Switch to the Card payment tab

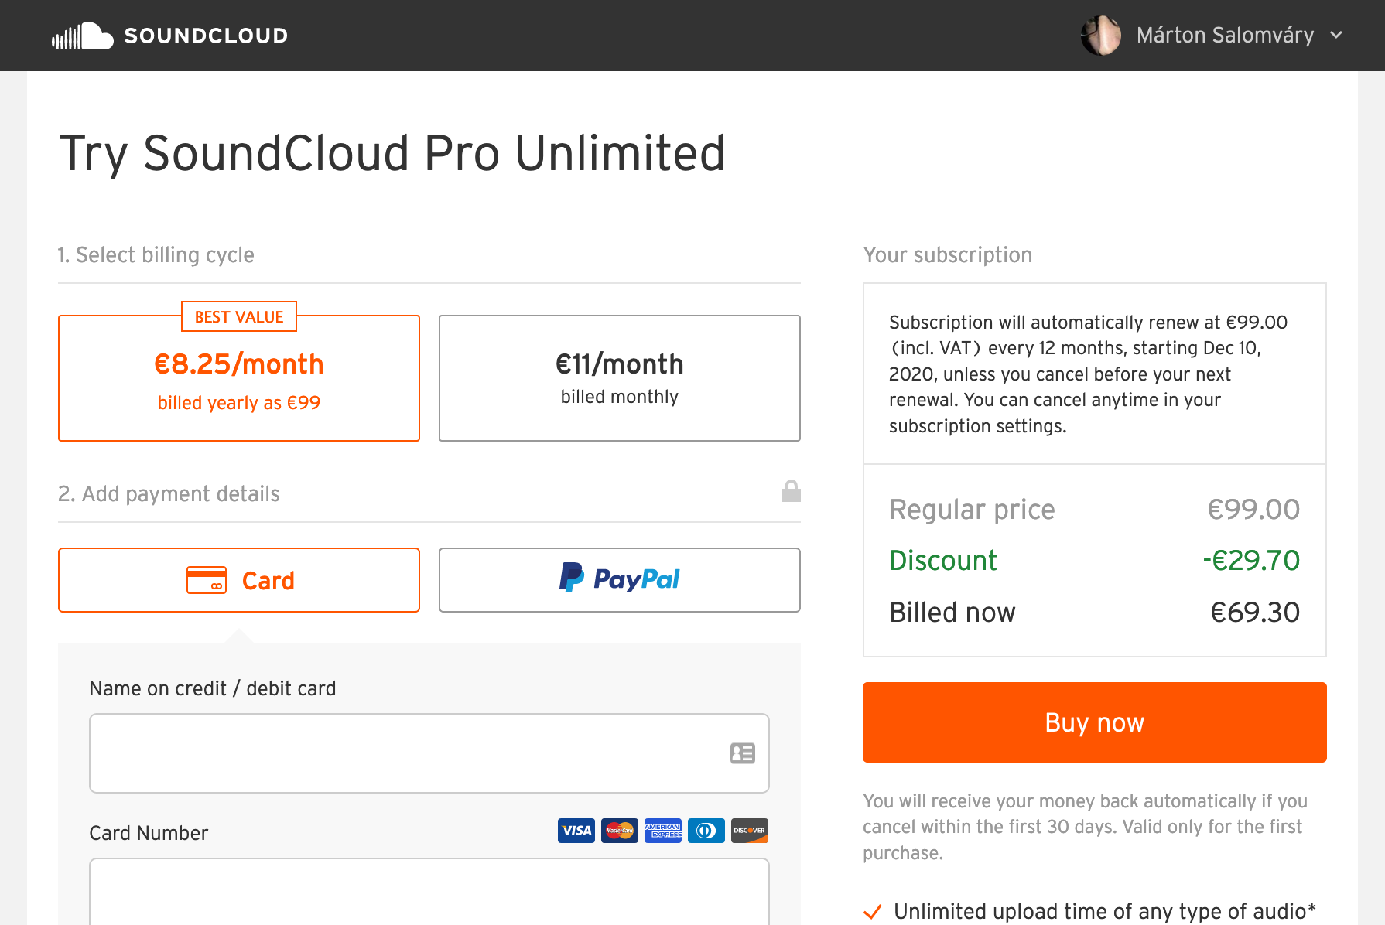click(x=238, y=579)
